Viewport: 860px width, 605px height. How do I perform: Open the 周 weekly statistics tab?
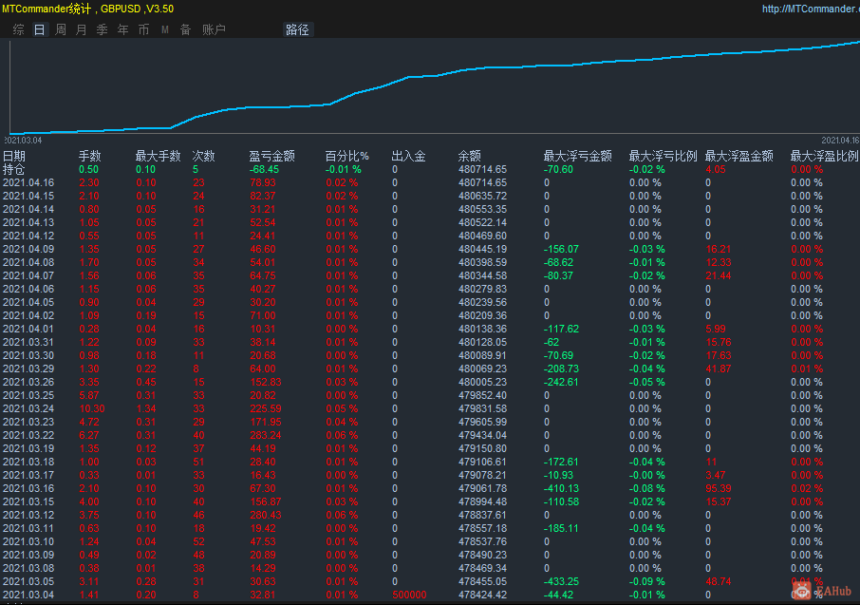60,29
